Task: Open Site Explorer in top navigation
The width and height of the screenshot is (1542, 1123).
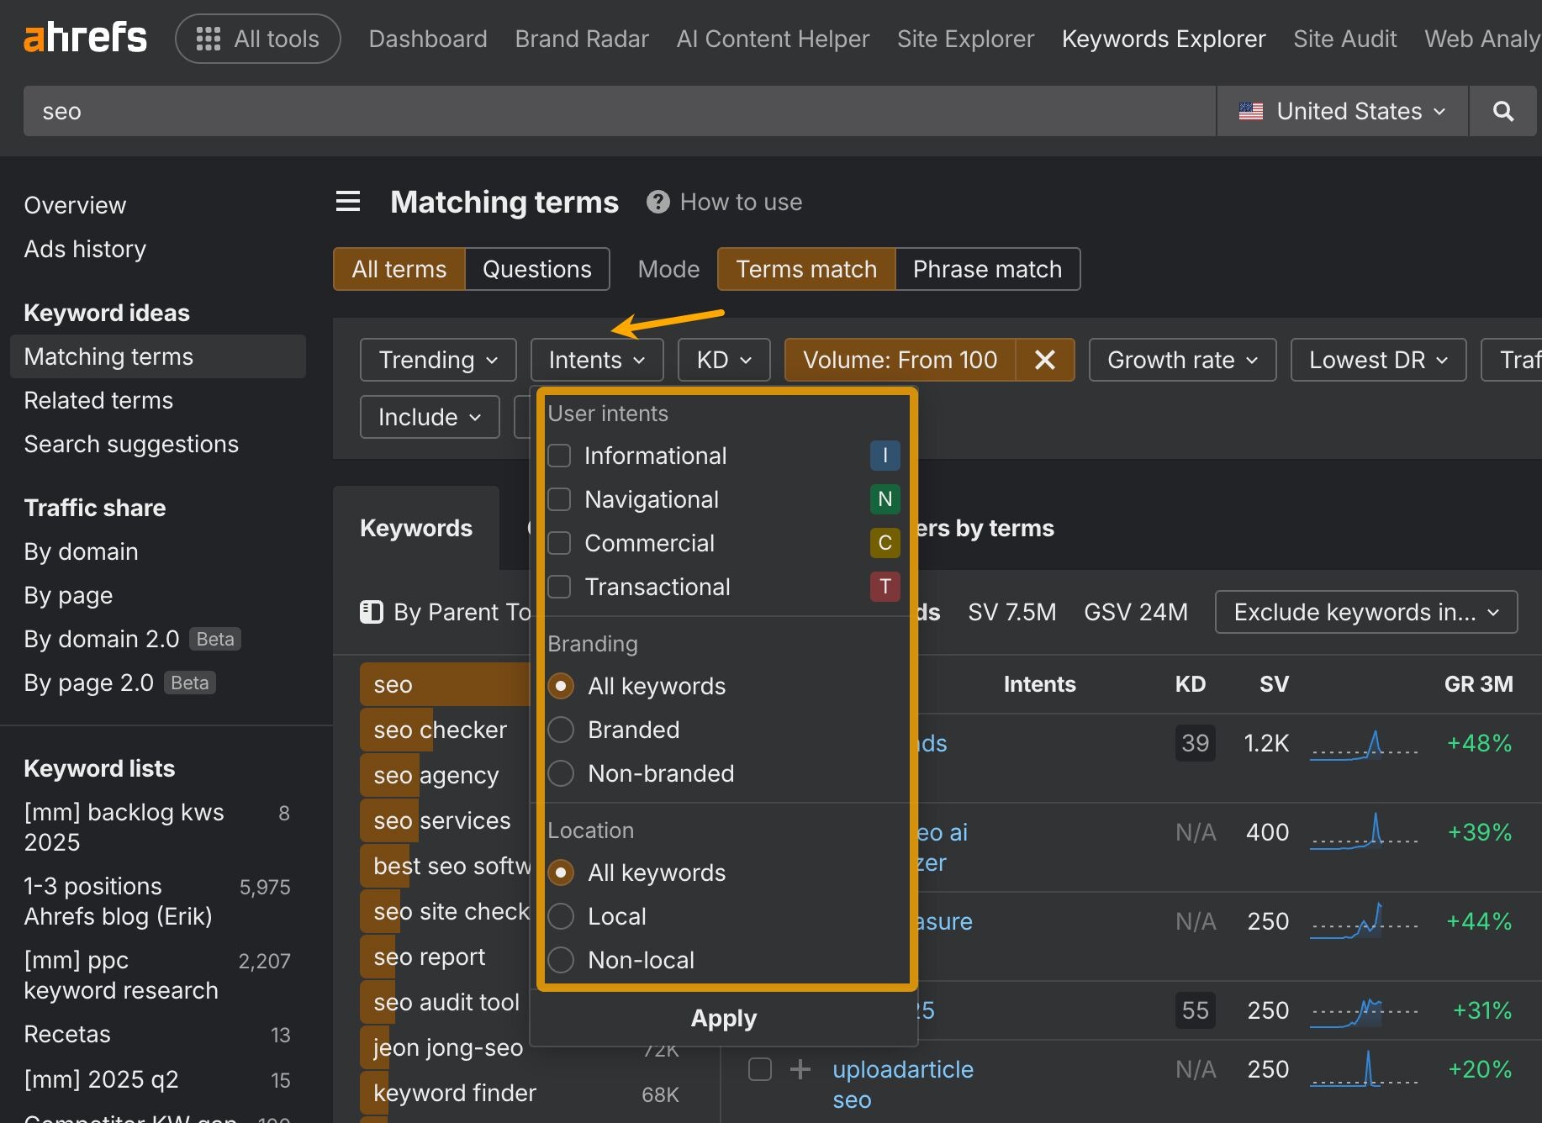Action: pyautogui.click(x=965, y=38)
